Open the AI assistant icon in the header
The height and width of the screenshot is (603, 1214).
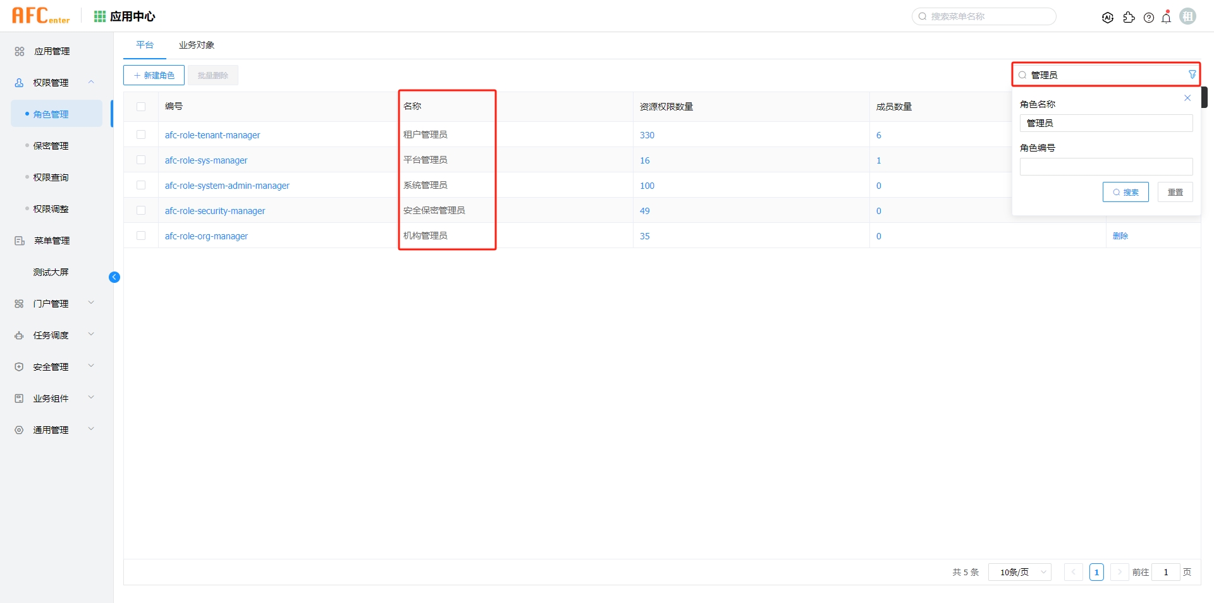click(1108, 17)
